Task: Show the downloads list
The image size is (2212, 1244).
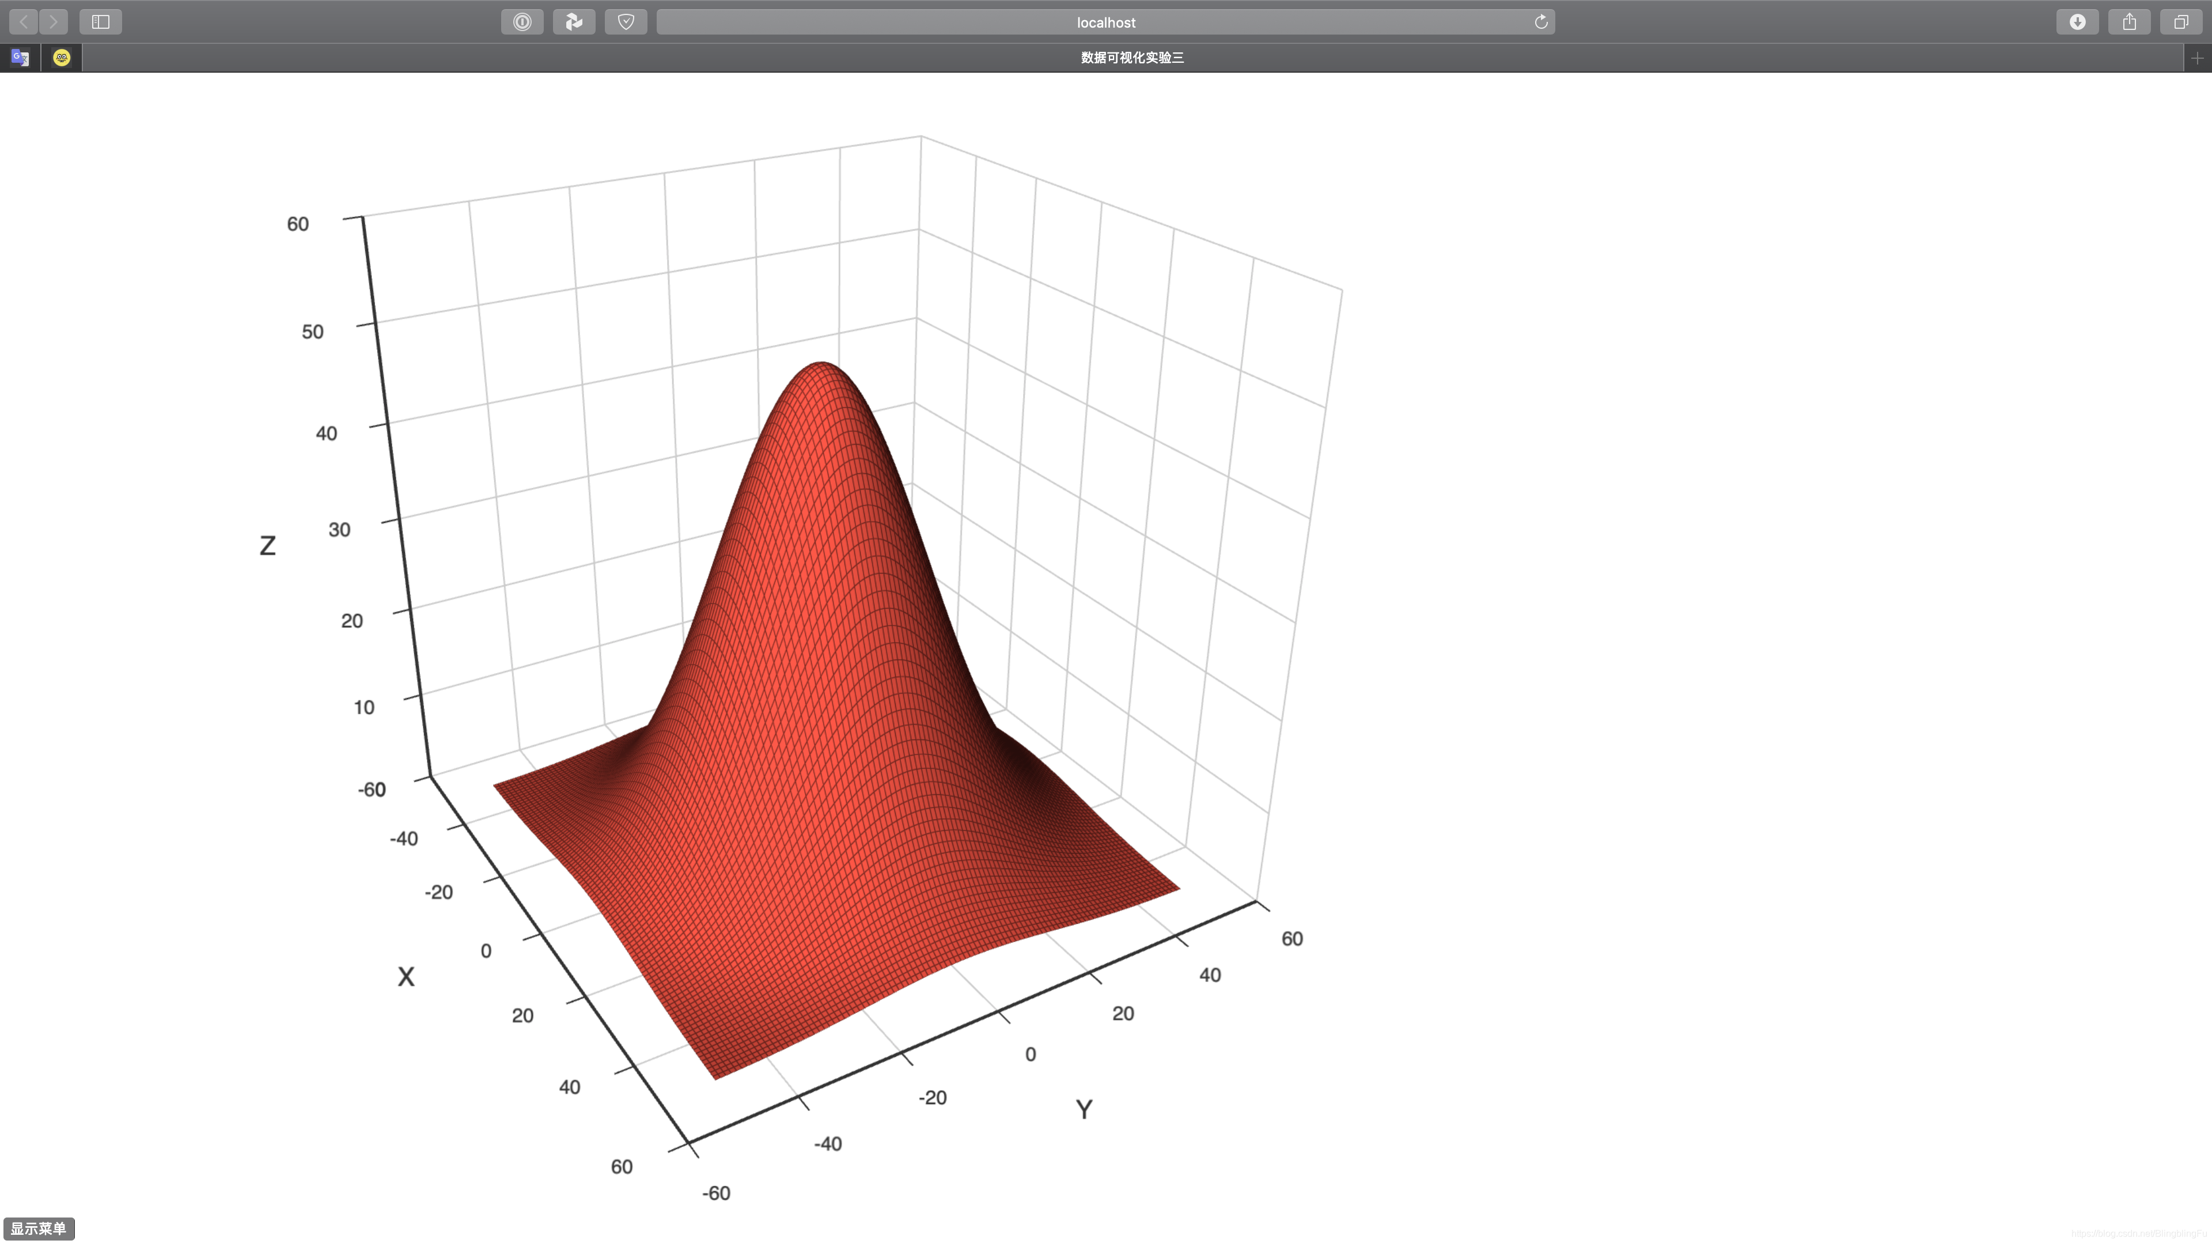Action: point(2077,21)
